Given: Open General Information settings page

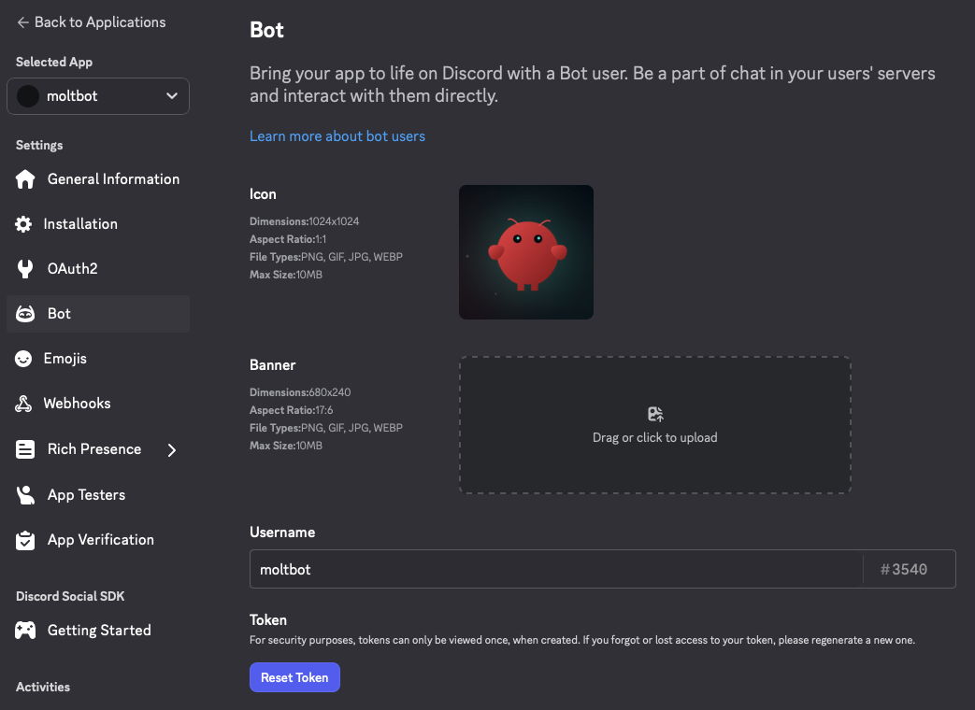Looking at the screenshot, I should pos(98,178).
